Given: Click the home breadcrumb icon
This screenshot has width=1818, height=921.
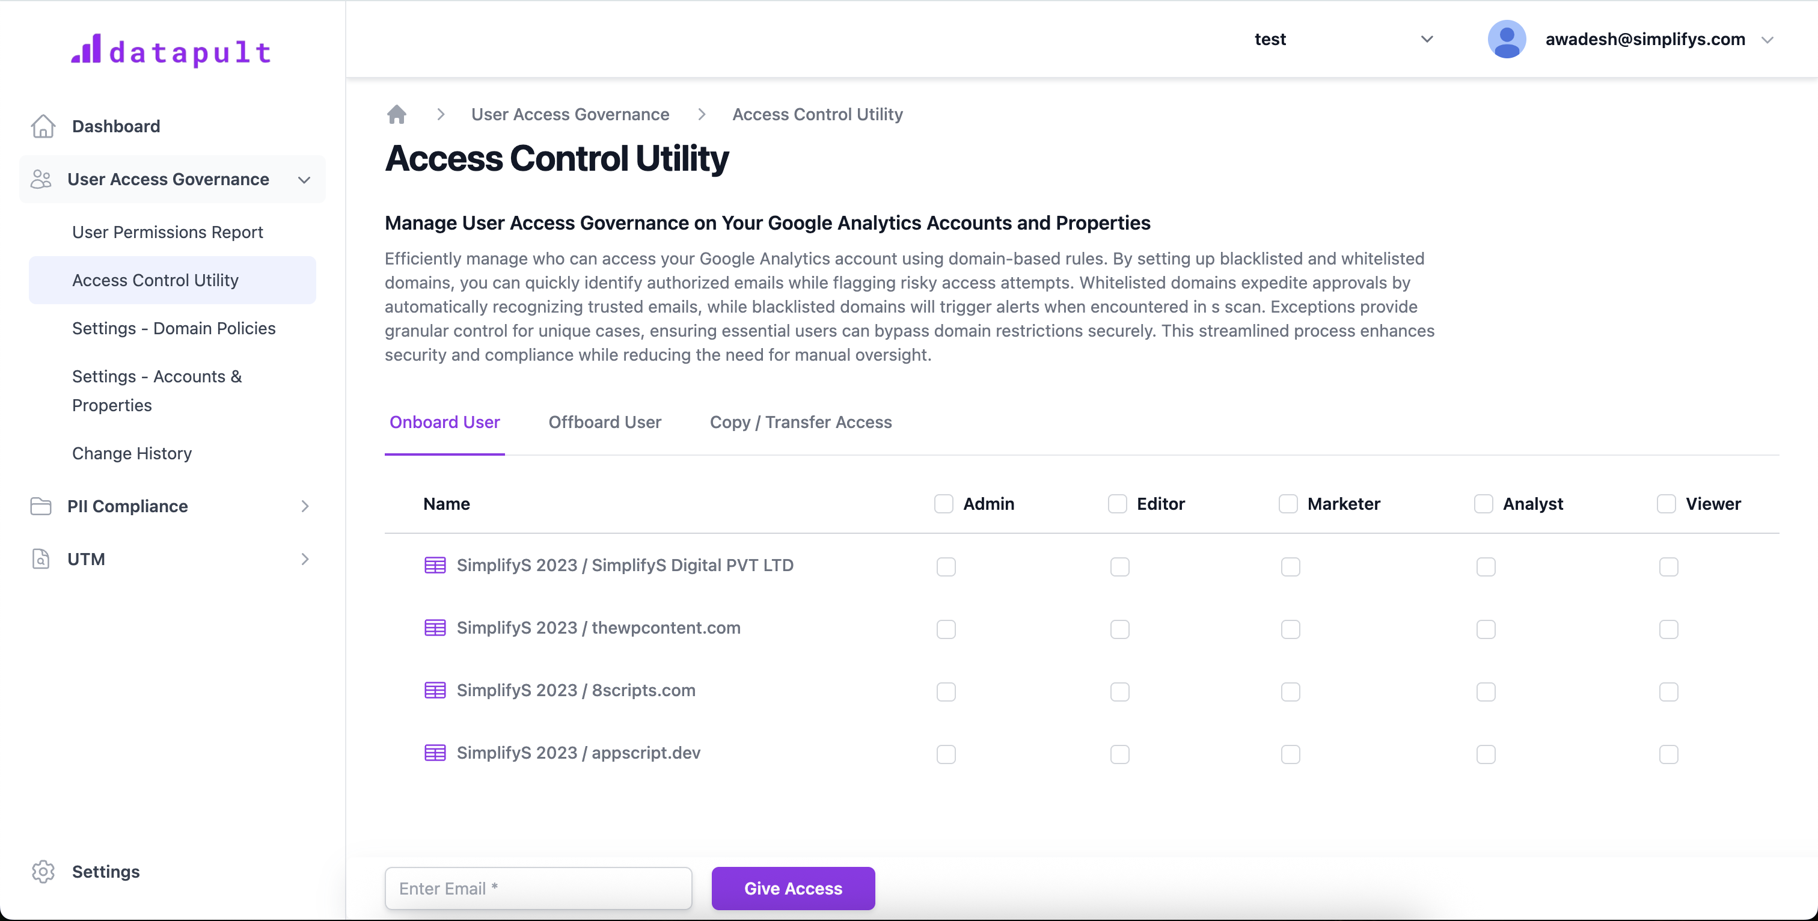Looking at the screenshot, I should coord(397,114).
